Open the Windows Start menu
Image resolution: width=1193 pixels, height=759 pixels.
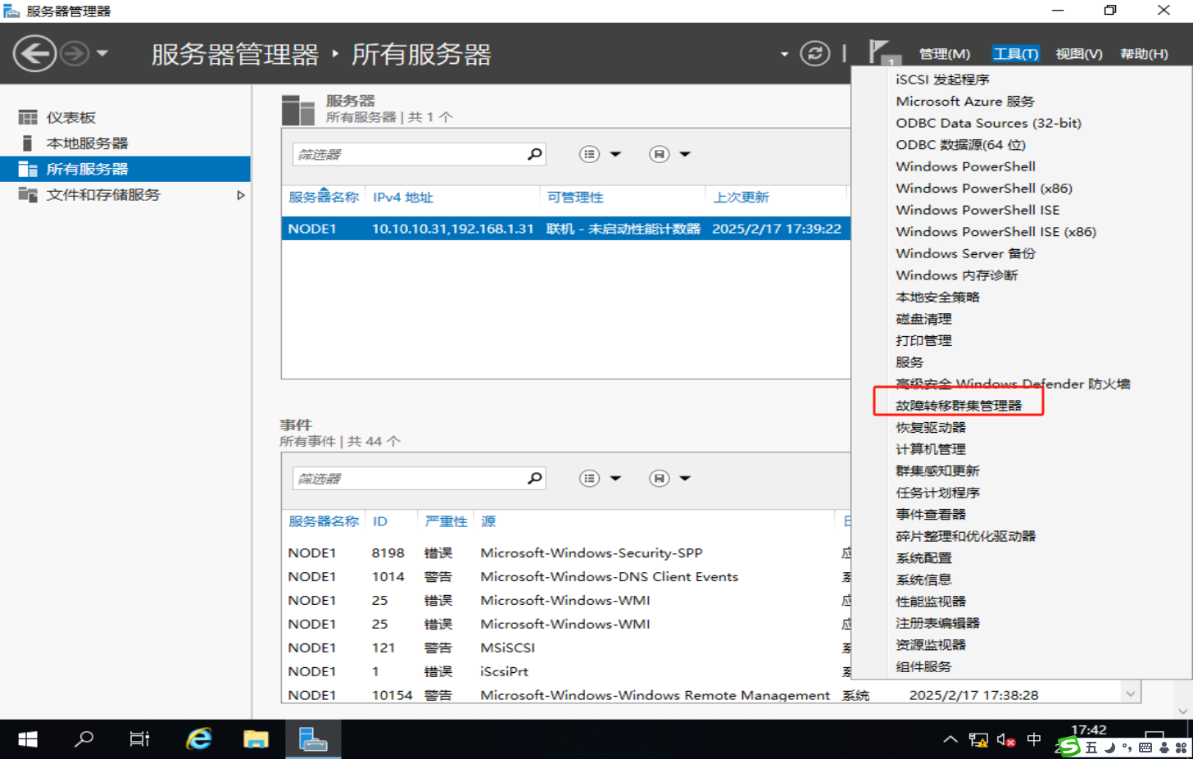pyautogui.click(x=27, y=739)
